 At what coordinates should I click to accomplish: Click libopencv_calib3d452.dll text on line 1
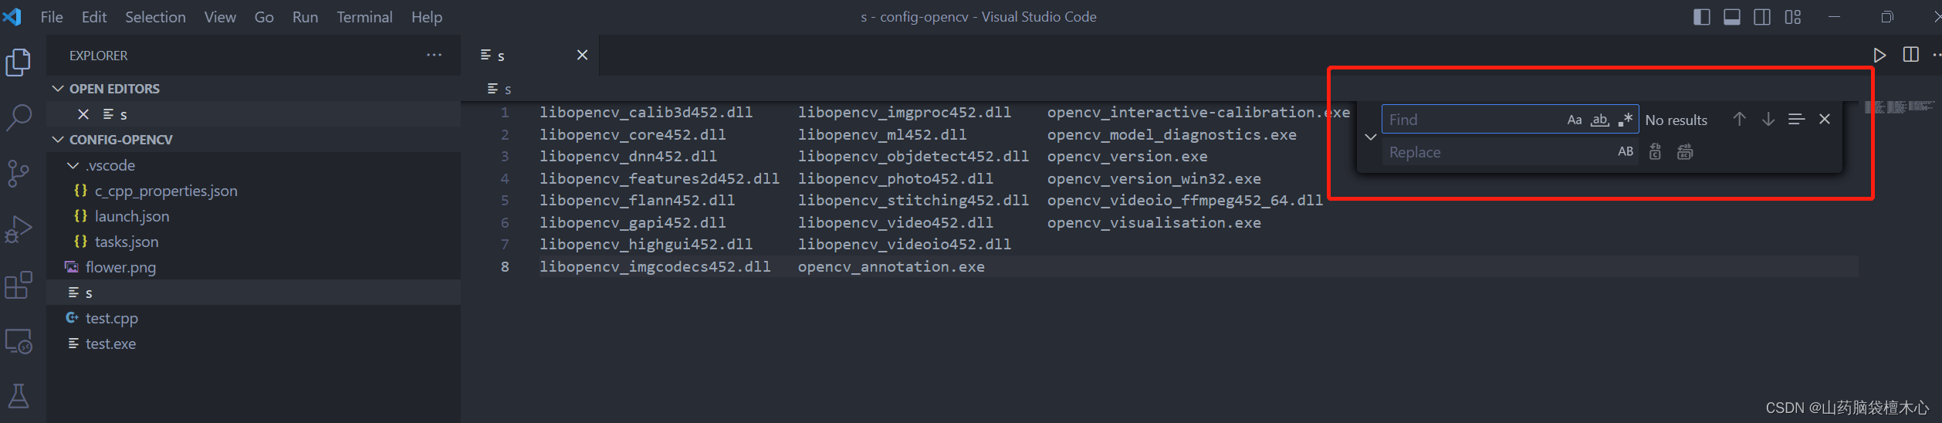pyautogui.click(x=646, y=113)
